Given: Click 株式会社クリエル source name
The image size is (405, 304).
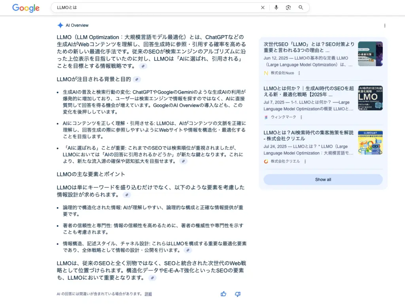Looking at the screenshot, I should [x=286, y=161].
